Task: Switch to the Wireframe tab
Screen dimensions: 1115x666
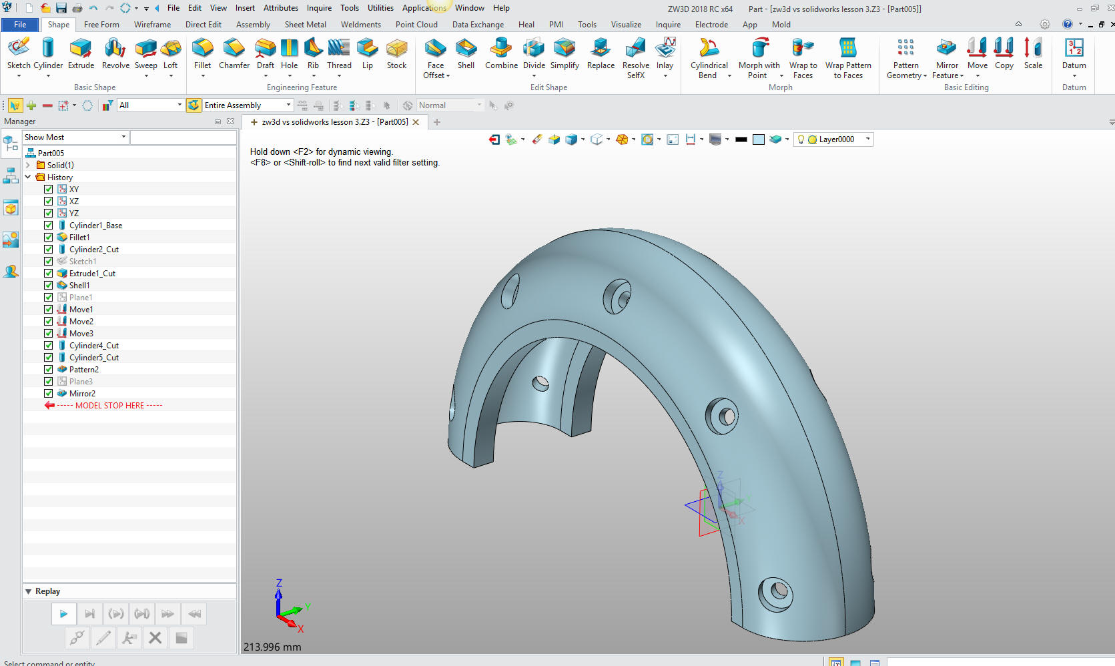Action: pos(152,25)
